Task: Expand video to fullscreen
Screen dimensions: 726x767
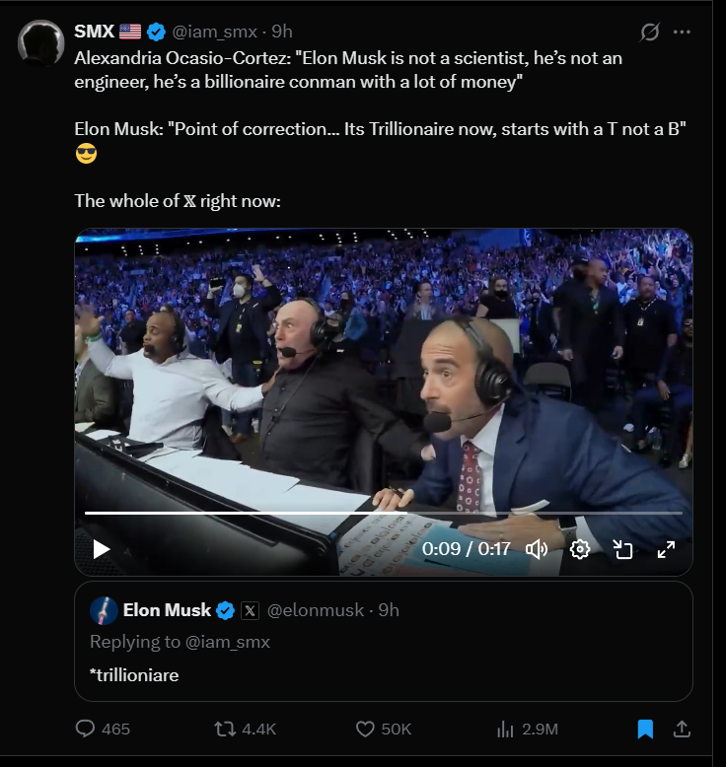Action: 667,549
